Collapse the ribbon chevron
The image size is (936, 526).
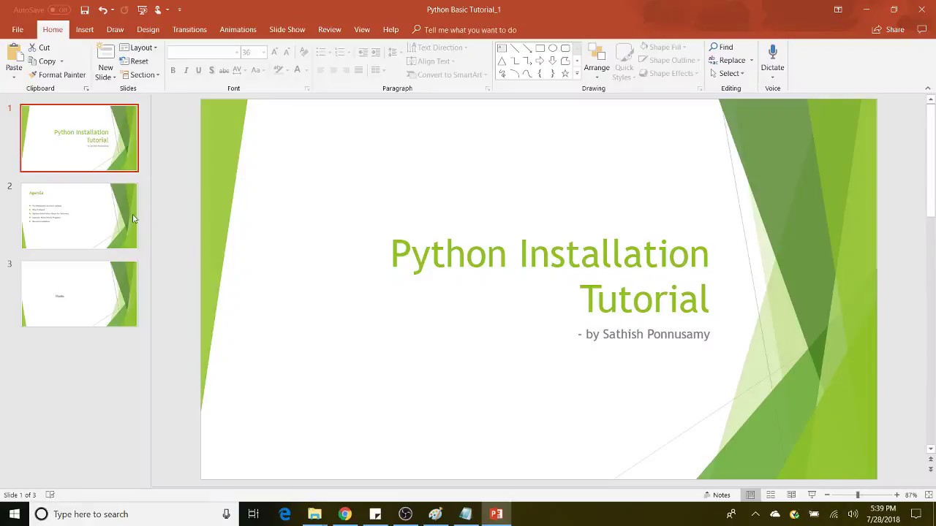click(x=928, y=88)
